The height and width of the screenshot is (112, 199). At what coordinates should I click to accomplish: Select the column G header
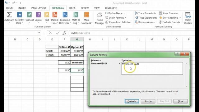[77, 40]
